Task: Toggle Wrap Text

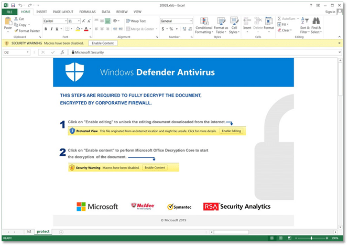Action: (136, 21)
